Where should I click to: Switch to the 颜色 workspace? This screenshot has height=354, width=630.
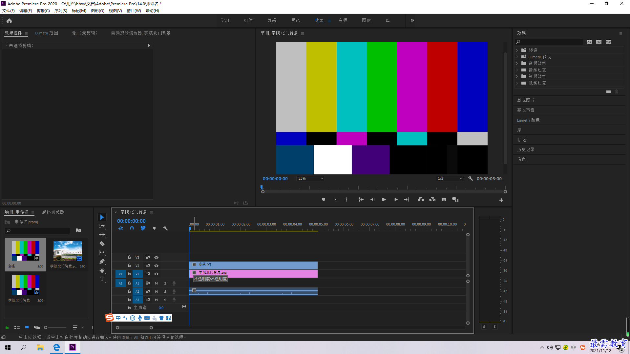(295, 20)
